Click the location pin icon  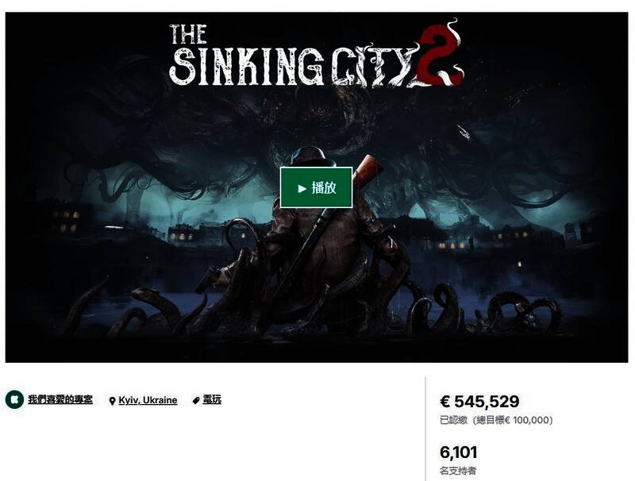[112, 401]
